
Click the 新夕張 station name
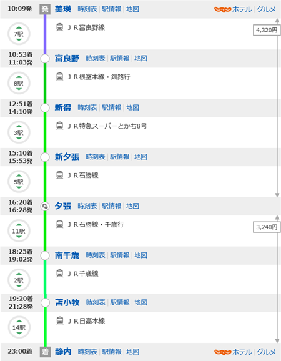[x=67, y=157]
